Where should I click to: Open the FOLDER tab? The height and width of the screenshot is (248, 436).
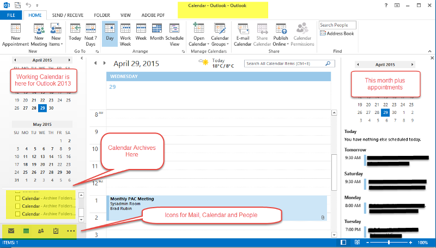[x=102, y=15]
